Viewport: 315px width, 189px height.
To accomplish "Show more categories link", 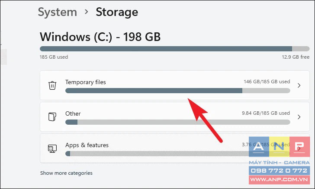I will pyautogui.click(x=66, y=173).
